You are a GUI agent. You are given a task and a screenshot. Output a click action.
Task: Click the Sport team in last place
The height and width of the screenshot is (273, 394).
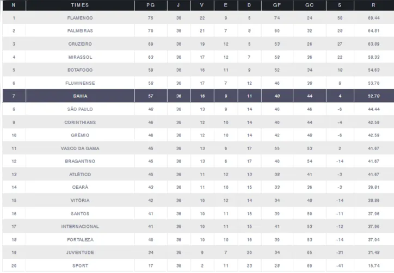coord(80,266)
